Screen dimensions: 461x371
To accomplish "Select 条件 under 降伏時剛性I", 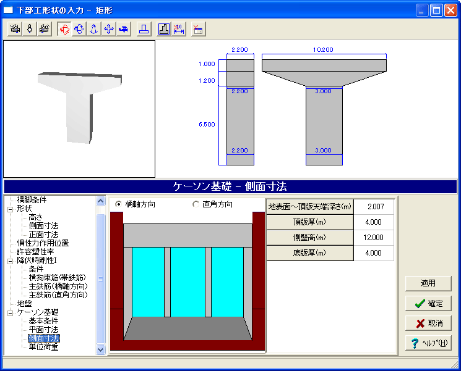I will coord(36,269).
